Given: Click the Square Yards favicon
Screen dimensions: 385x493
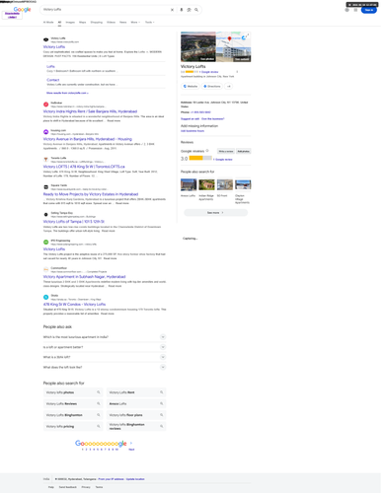Looking at the screenshot, I should coord(46,187).
